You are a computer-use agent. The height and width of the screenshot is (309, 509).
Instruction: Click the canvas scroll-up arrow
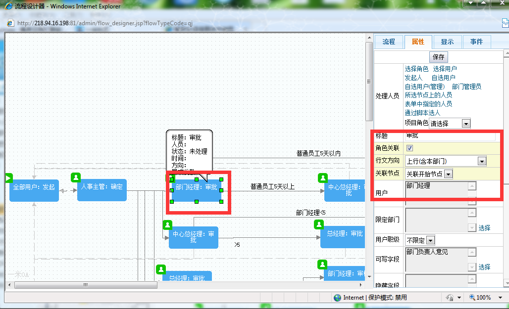369,38
